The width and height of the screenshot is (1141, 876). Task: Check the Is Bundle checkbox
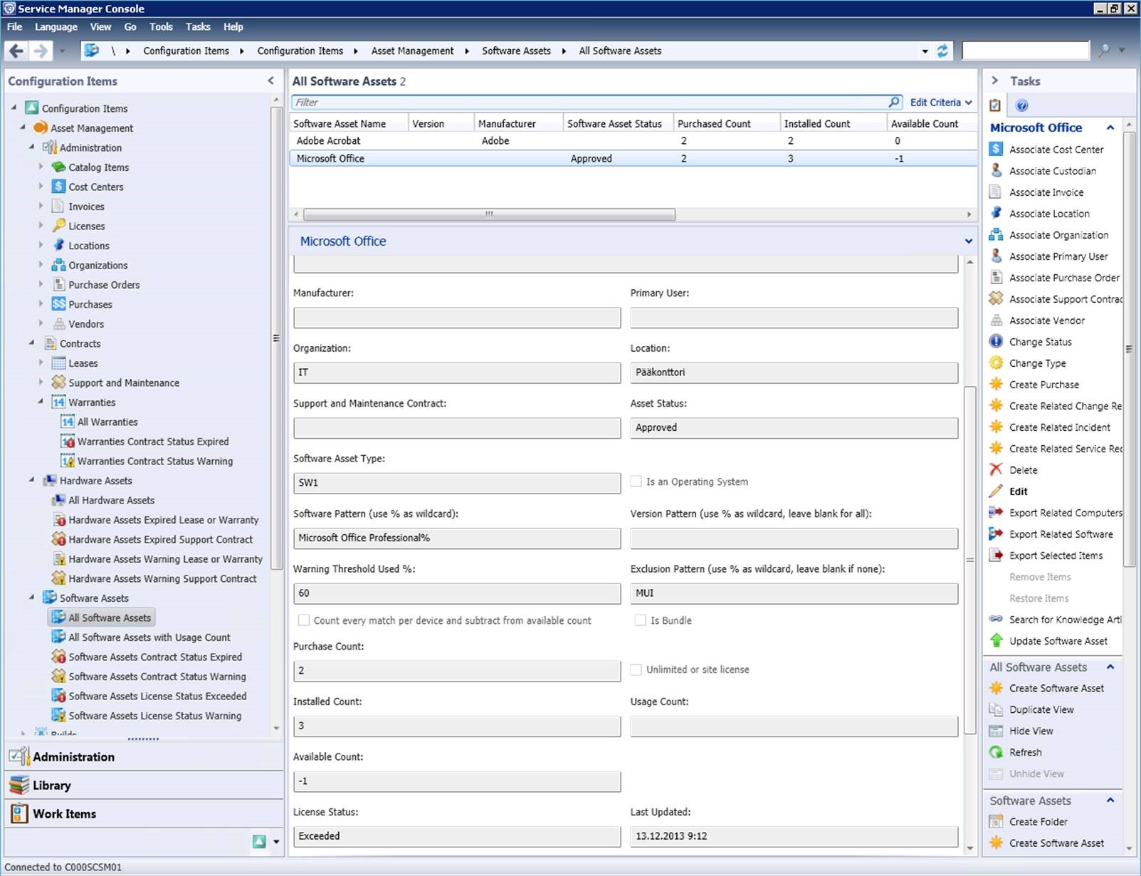[x=641, y=620]
